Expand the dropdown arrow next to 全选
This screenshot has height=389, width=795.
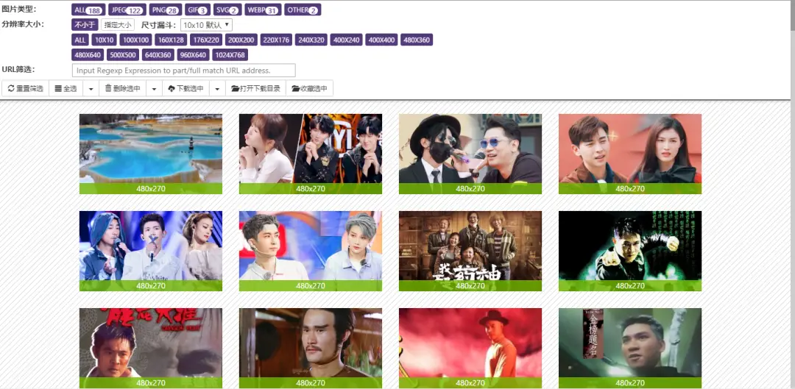coord(91,89)
